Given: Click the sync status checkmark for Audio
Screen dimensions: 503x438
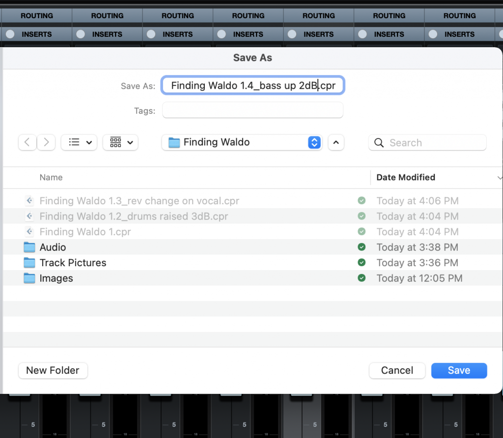Looking at the screenshot, I should click(x=362, y=247).
